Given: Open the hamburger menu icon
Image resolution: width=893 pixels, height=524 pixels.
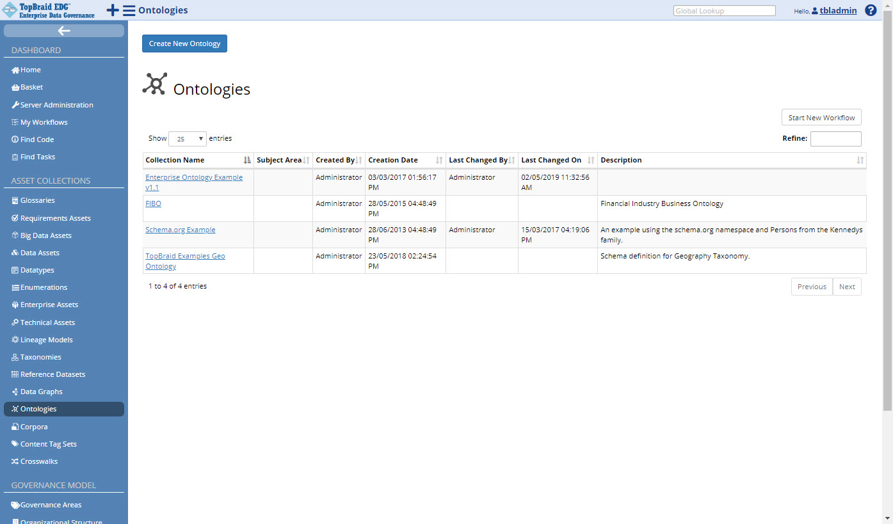Looking at the screenshot, I should (x=129, y=10).
